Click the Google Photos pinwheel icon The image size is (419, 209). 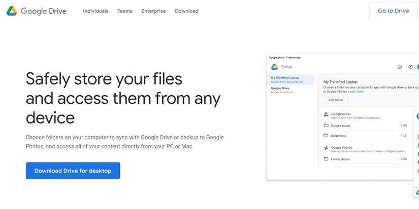coord(326,148)
